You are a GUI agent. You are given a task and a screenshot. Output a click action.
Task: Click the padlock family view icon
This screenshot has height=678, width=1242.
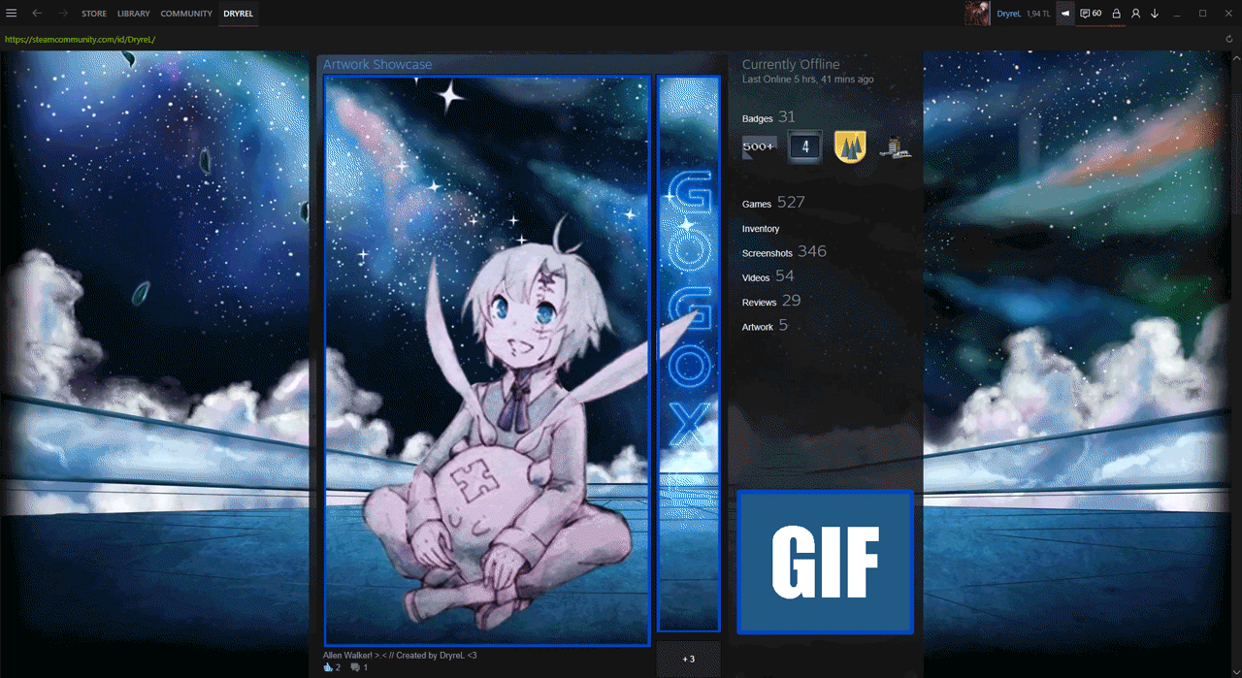(x=1117, y=14)
